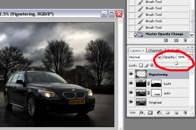Switch to the Channels tab
The height and width of the screenshot is (130, 196).
point(155,51)
